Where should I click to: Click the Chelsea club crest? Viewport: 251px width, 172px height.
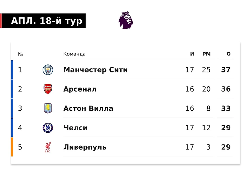[48, 128]
